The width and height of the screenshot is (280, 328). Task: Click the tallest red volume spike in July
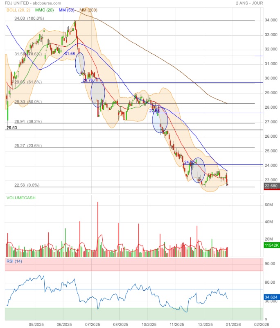click(98, 229)
